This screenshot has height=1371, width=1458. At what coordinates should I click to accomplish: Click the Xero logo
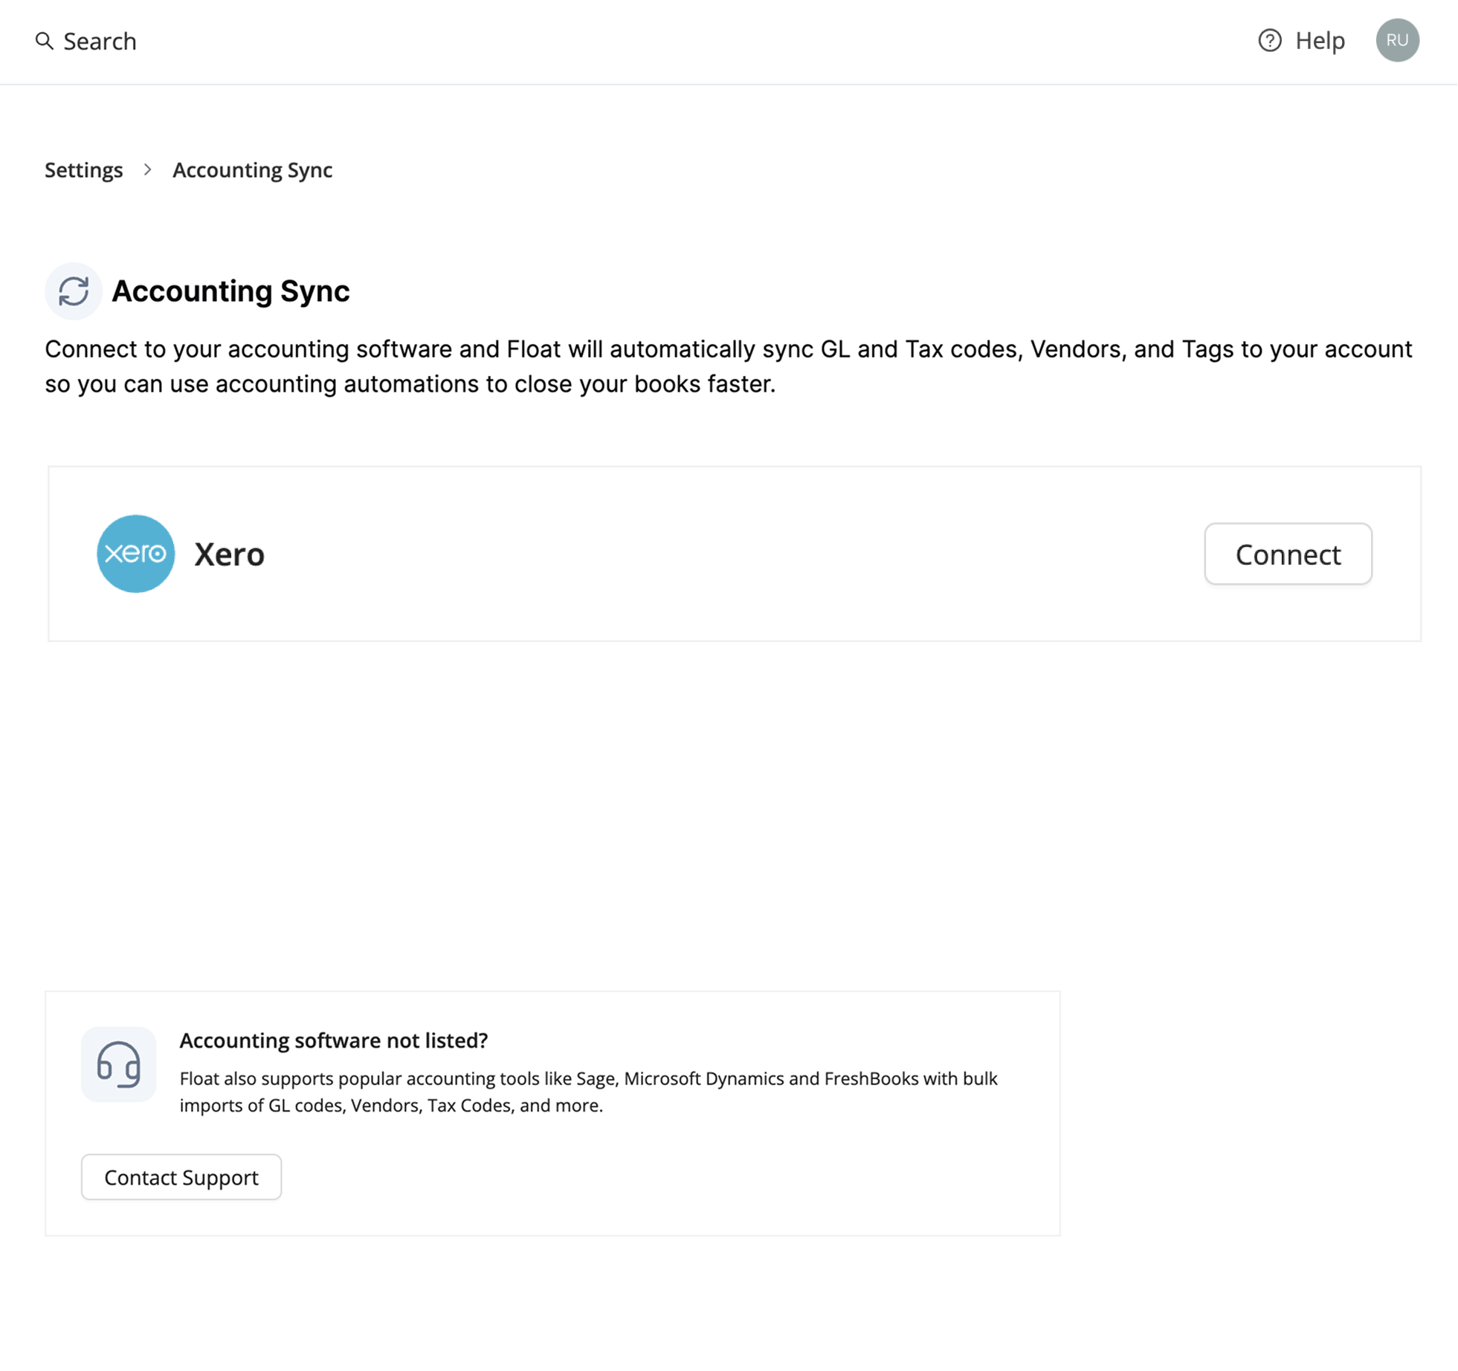click(x=136, y=554)
